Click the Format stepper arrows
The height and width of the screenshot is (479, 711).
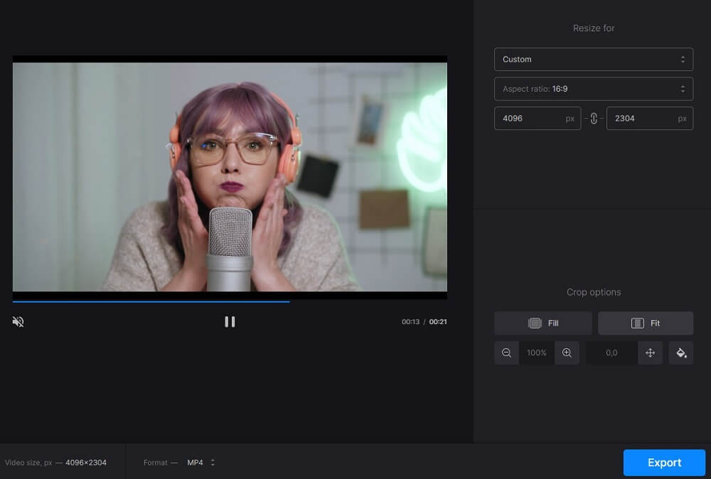[x=211, y=462]
